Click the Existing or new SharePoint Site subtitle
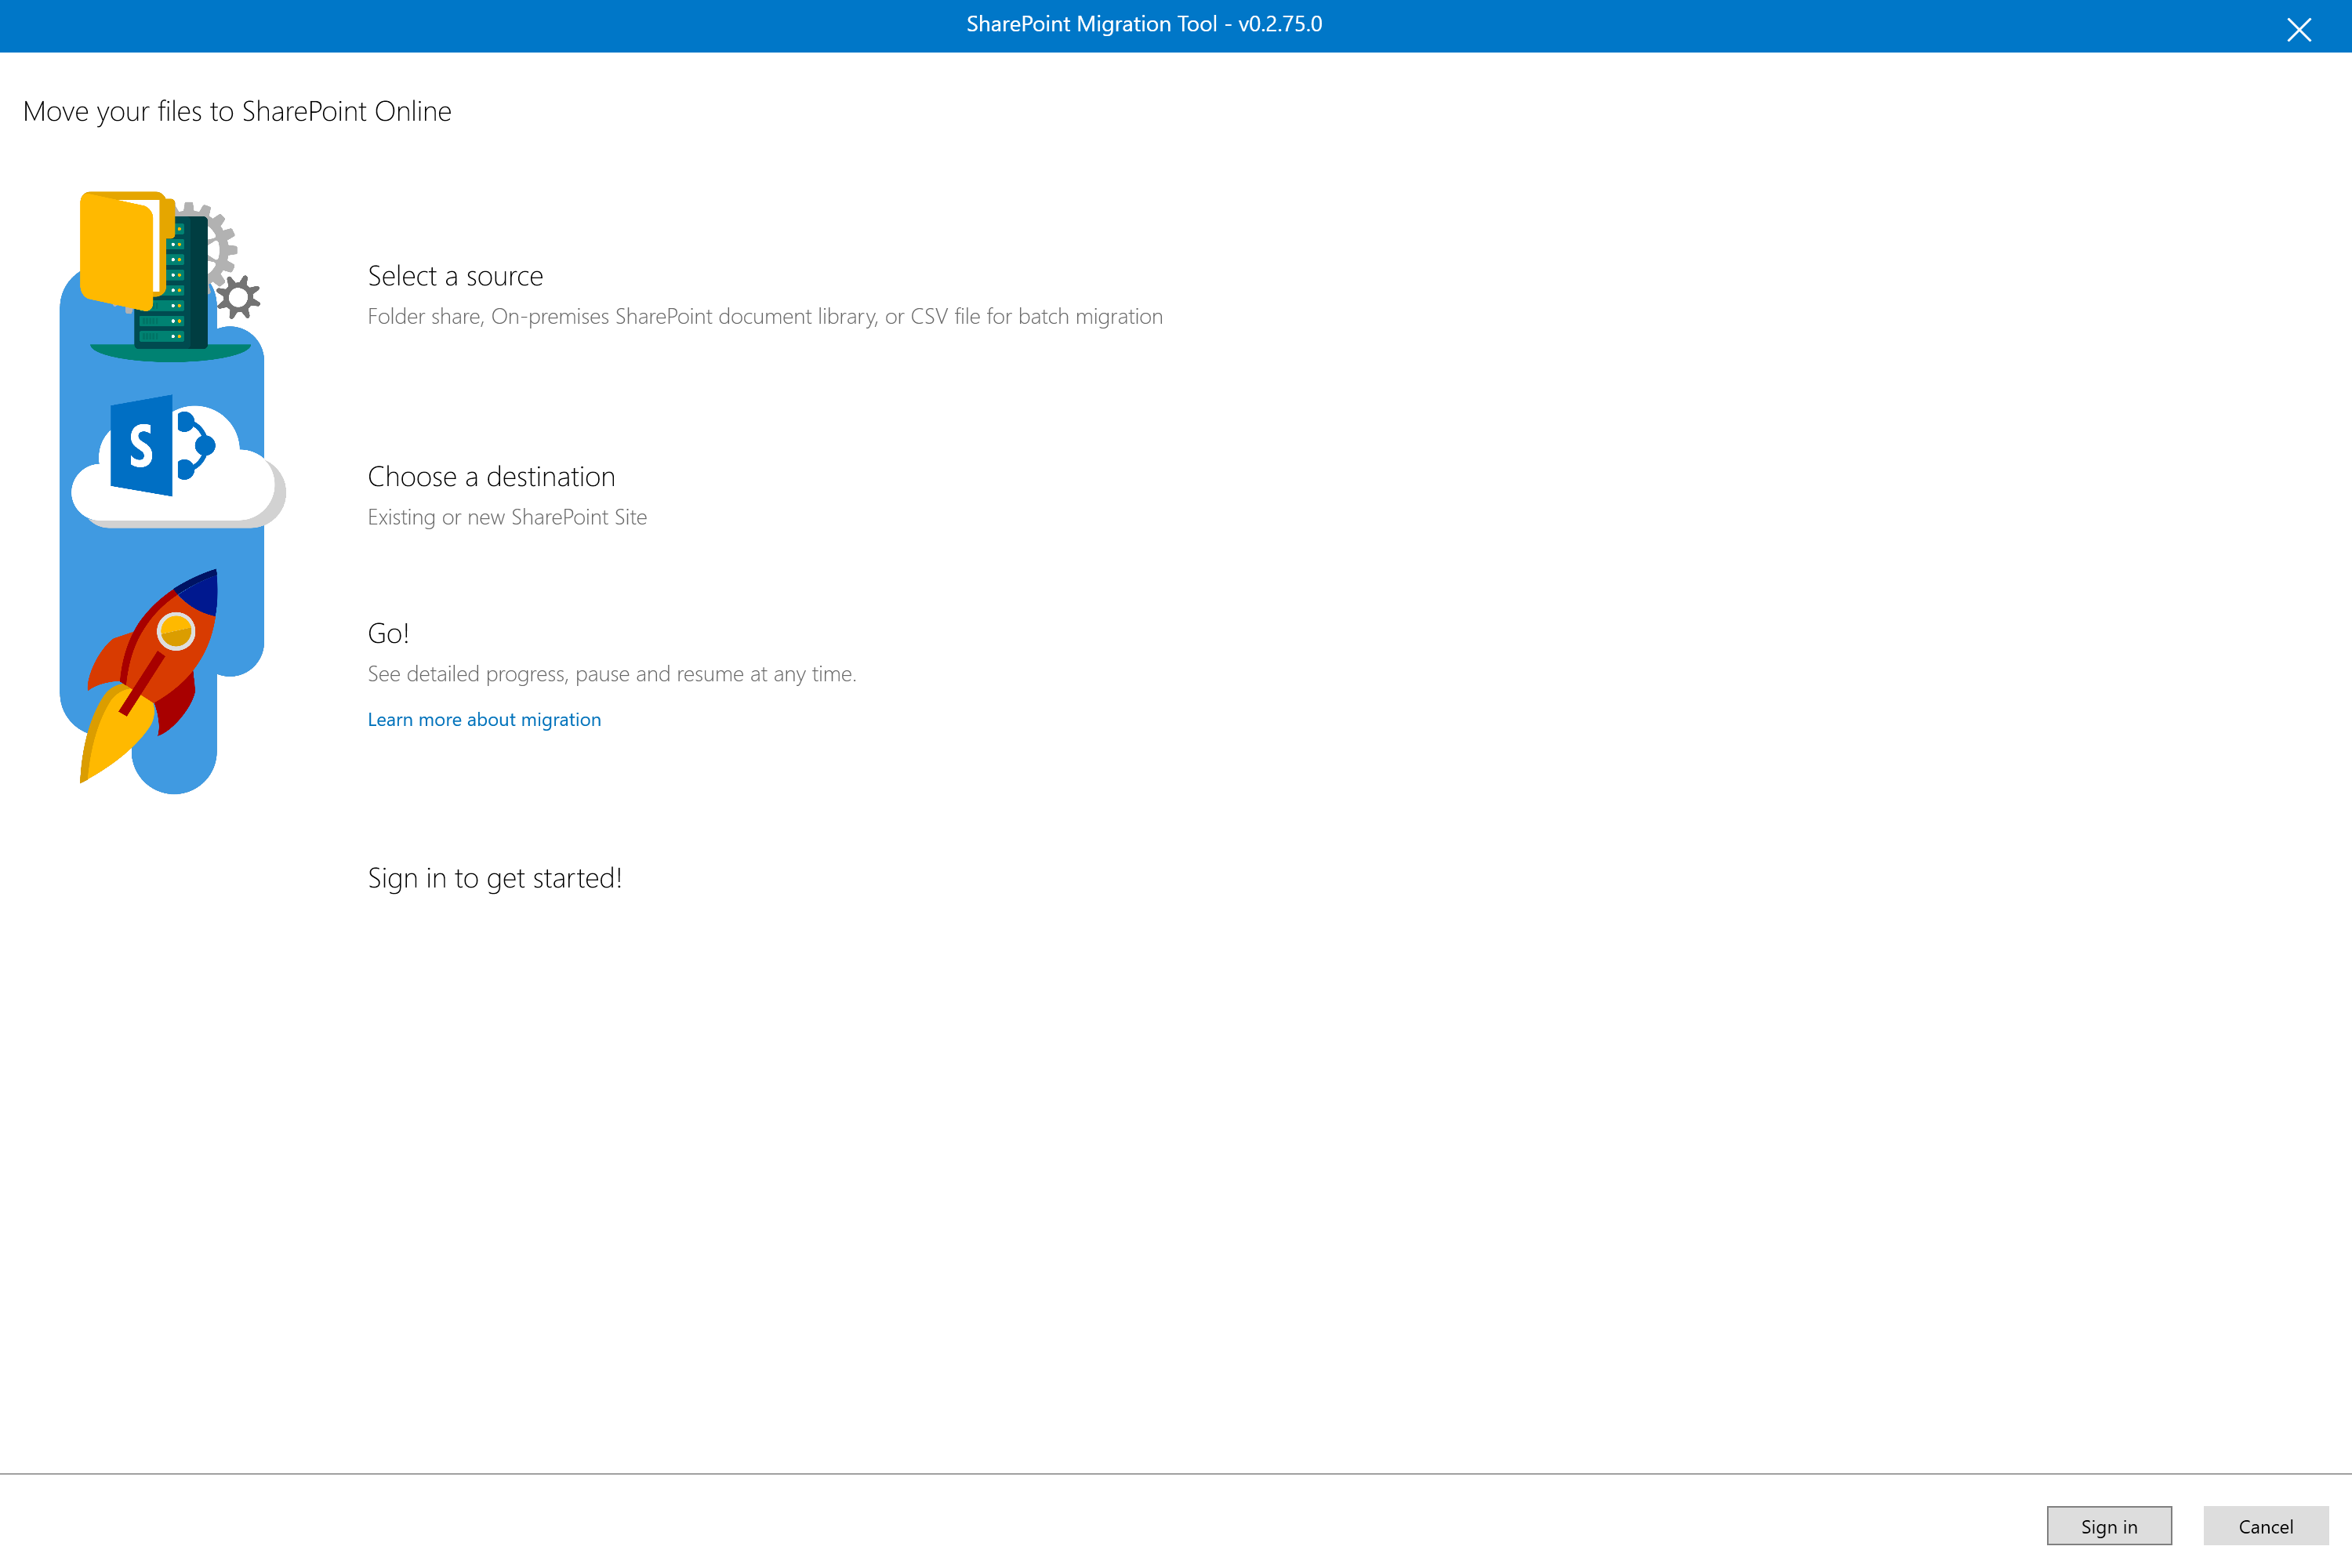Image resolution: width=2352 pixels, height=1568 pixels. (507, 517)
